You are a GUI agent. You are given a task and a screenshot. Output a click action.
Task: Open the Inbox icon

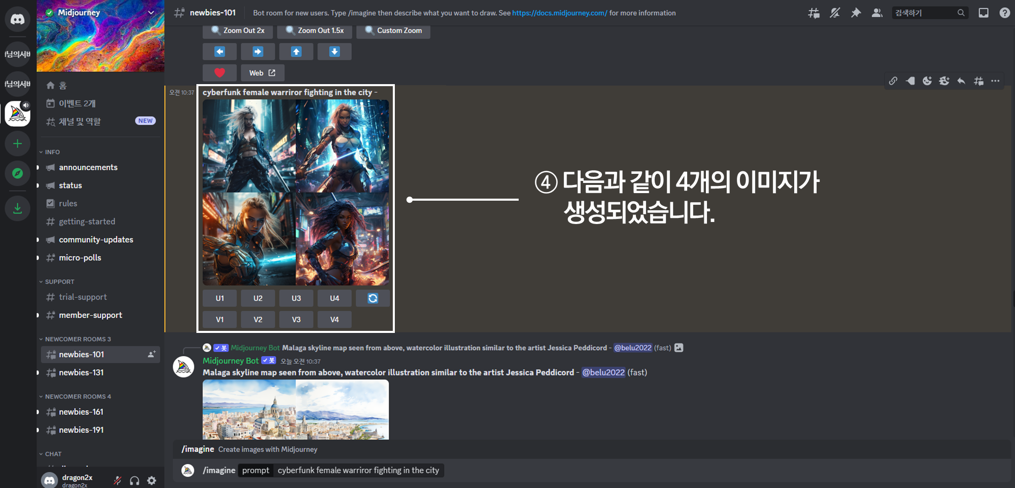point(984,13)
